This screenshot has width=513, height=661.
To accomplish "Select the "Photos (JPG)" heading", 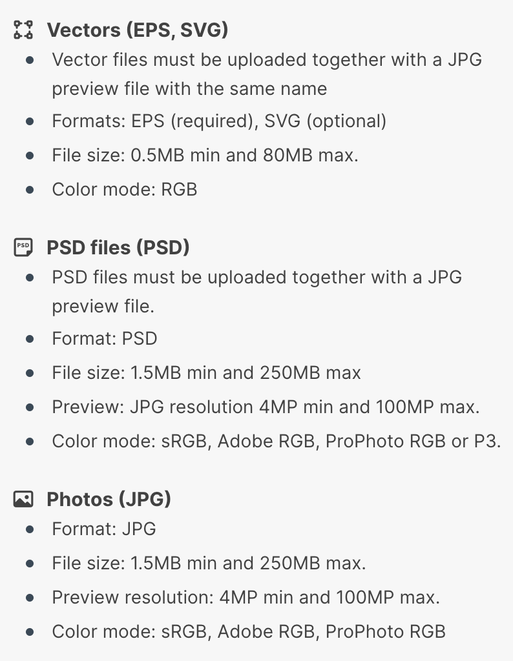I will pyautogui.click(x=109, y=499).
